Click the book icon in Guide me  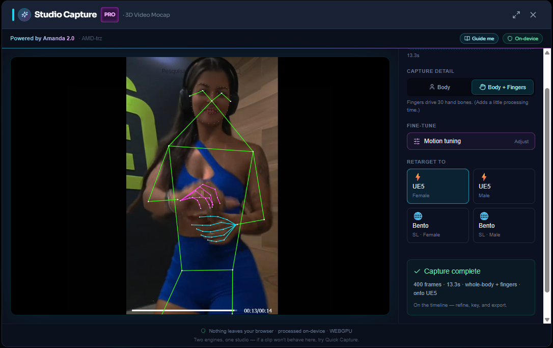pos(467,39)
